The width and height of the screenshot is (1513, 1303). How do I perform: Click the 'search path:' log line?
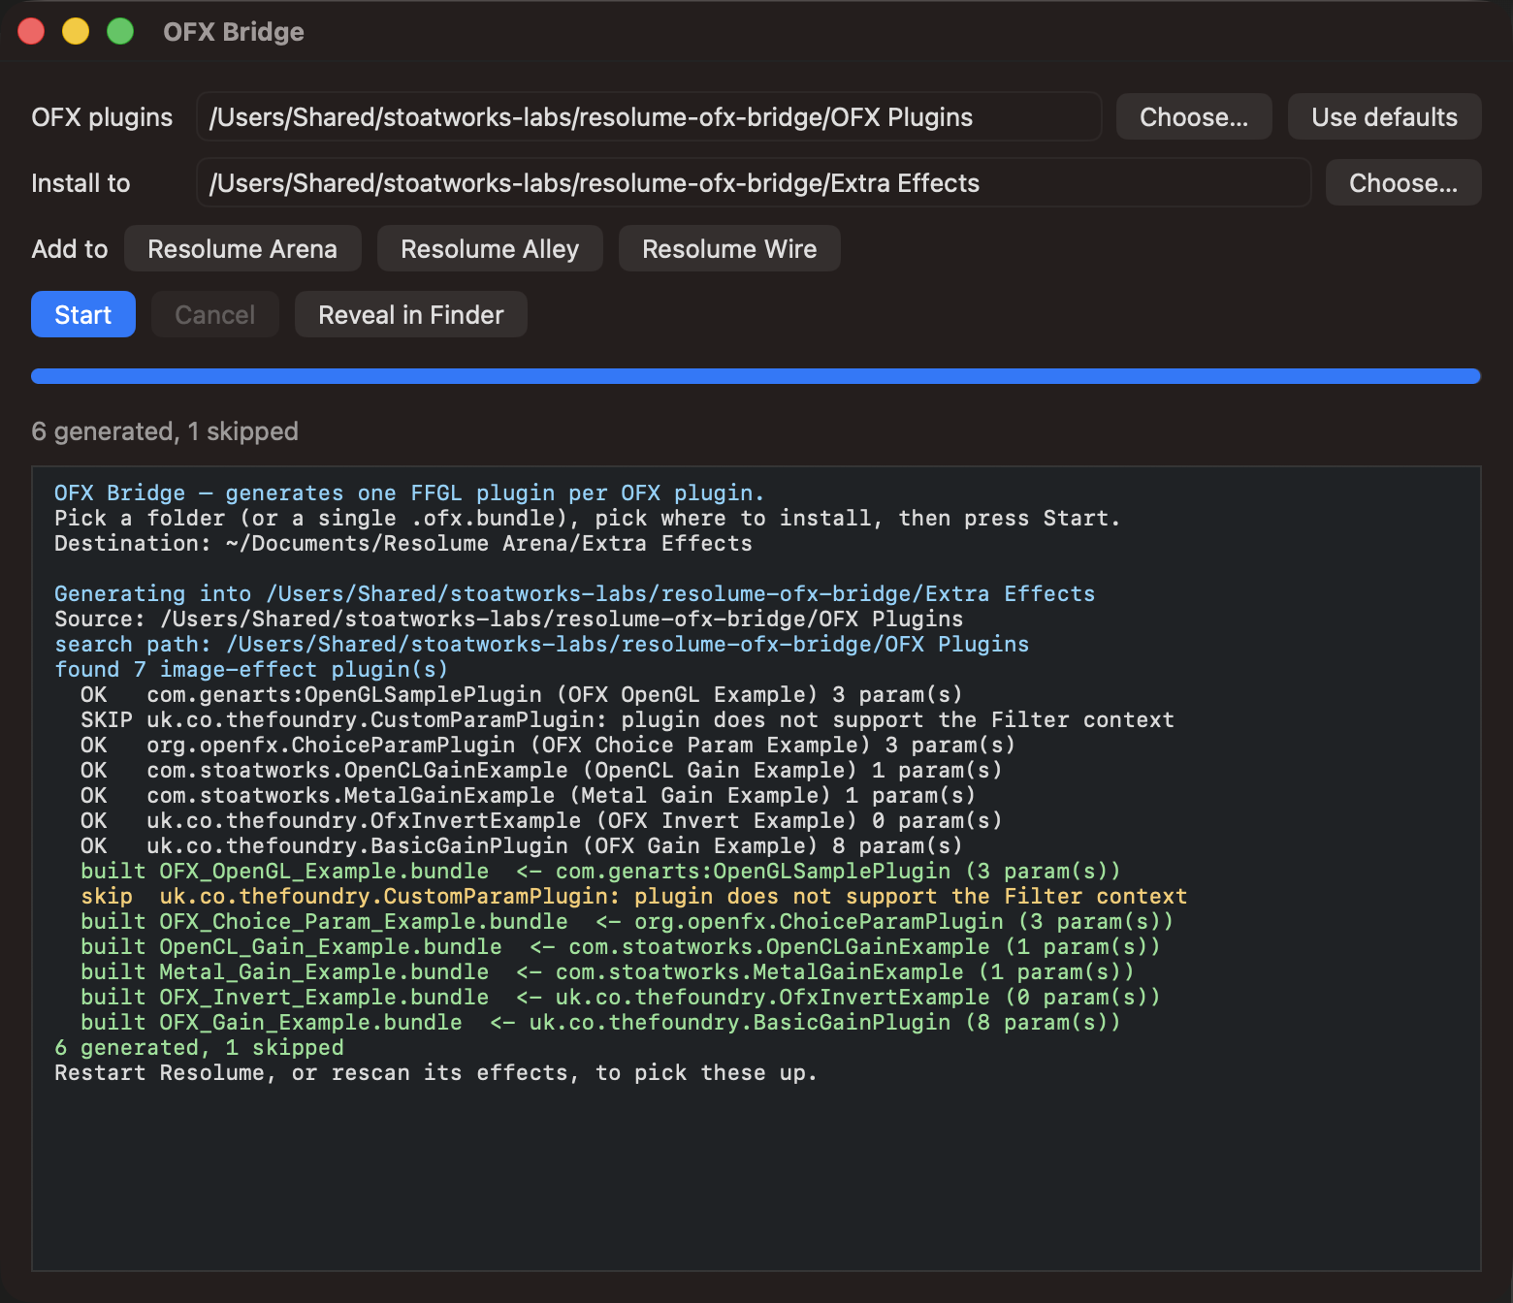tap(541, 644)
